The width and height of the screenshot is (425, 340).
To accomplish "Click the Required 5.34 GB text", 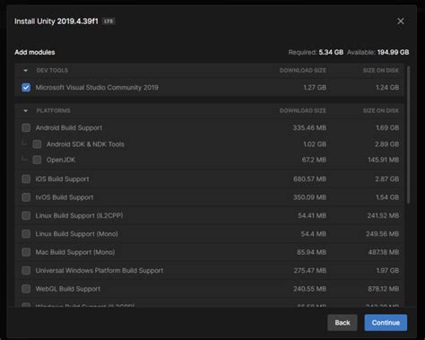I will pos(316,52).
